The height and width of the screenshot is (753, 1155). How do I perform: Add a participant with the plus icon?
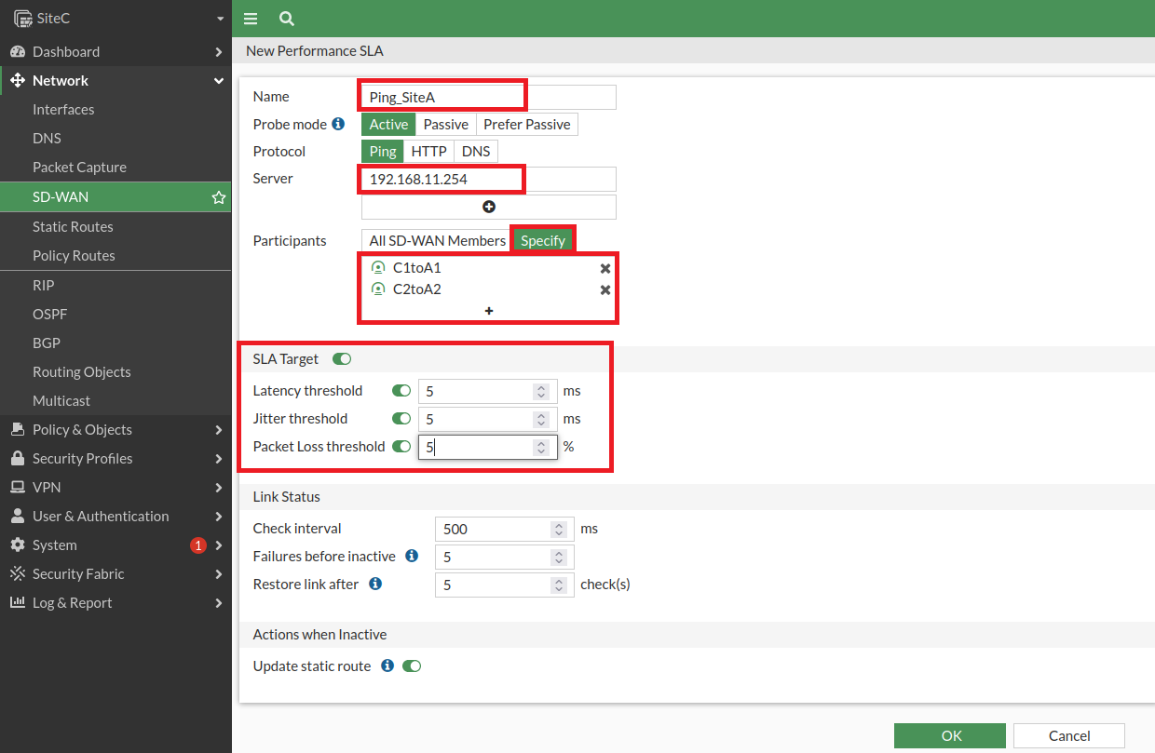489,311
